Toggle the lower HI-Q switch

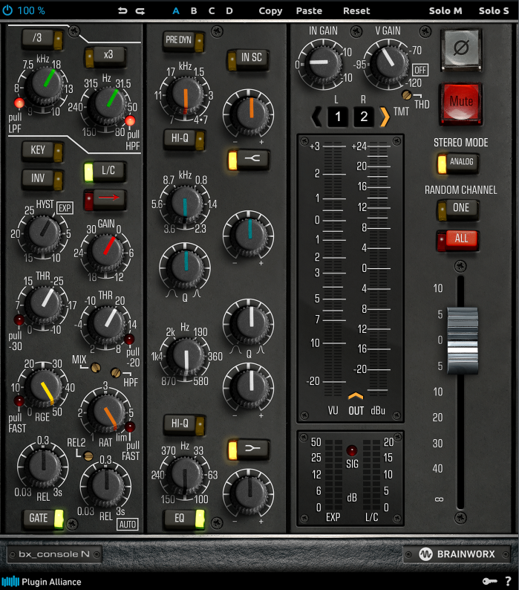pyautogui.click(x=184, y=424)
